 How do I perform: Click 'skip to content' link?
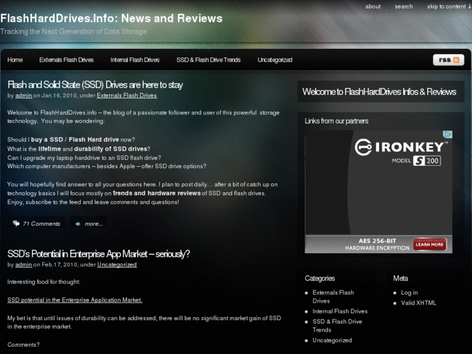449,6
